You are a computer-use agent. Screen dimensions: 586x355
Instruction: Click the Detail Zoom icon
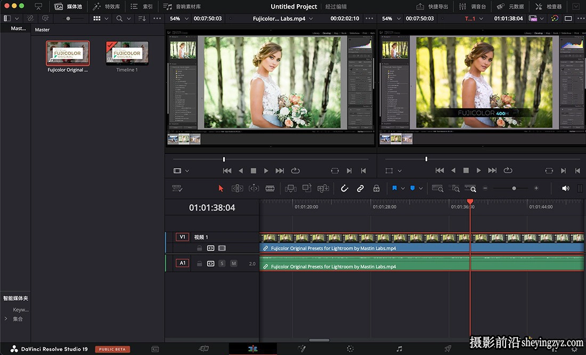click(454, 188)
